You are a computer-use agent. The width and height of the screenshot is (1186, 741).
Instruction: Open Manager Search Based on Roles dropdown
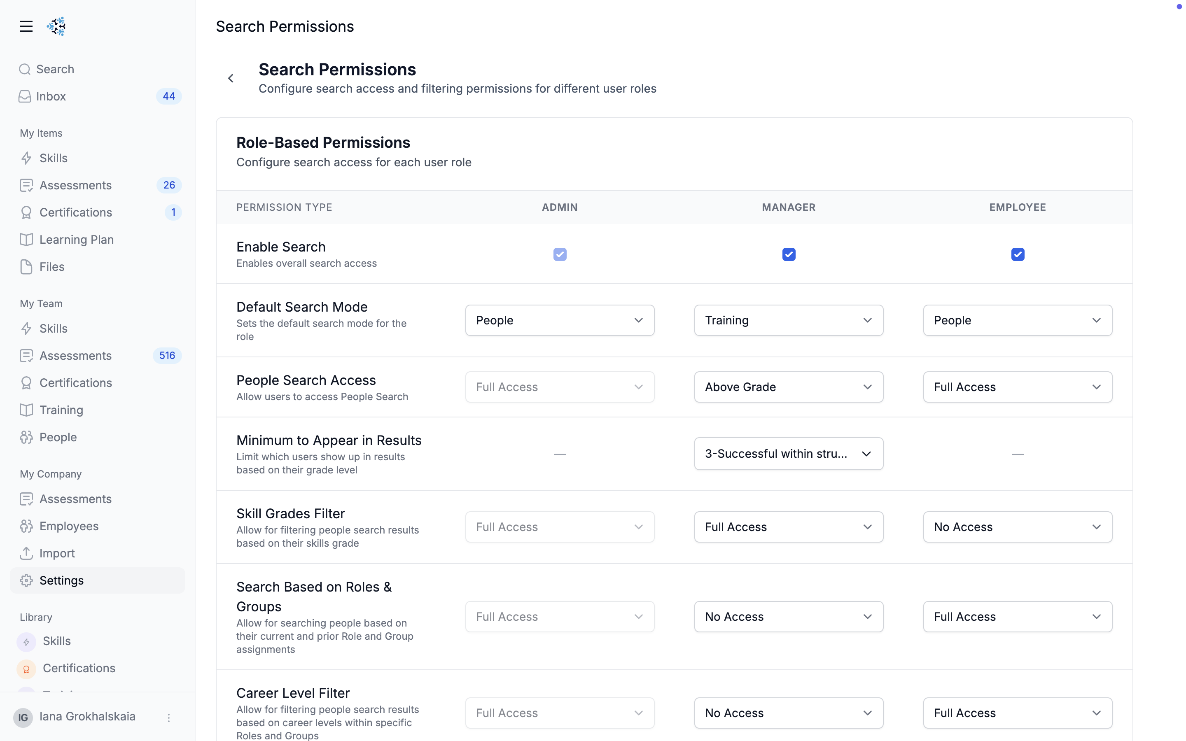pyautogui.click(x=789, y=617)
